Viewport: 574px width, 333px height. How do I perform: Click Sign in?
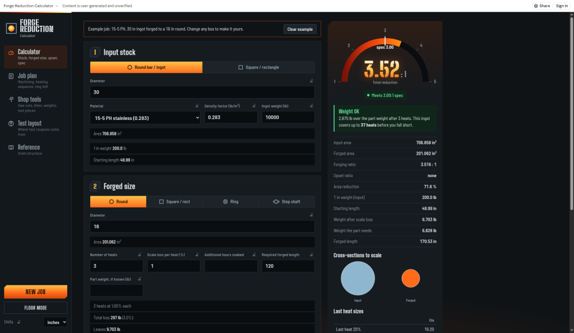tap(562, 6)
